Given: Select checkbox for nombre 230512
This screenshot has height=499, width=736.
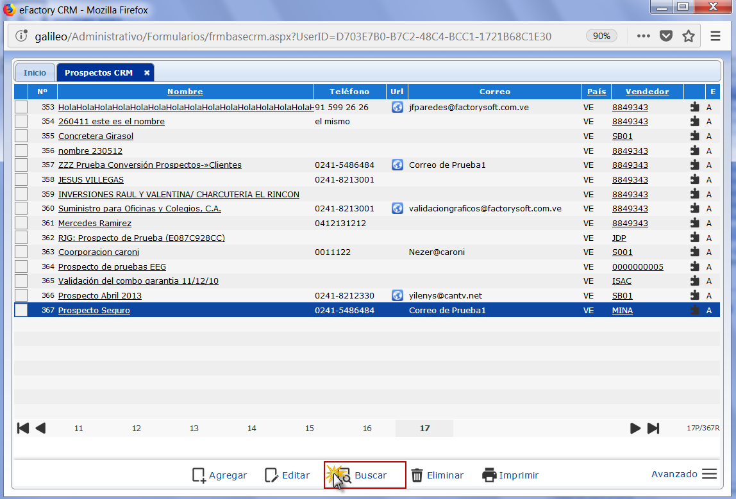Looking at the screenshot, I should point(21,151).
